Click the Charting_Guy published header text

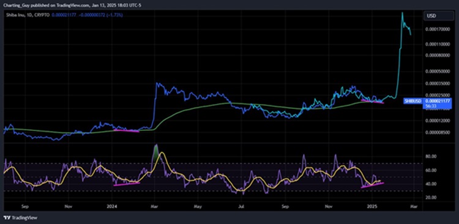72,5
